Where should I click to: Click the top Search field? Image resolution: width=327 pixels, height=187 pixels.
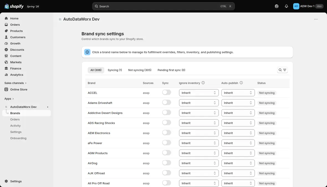click(x=163, y=6)
